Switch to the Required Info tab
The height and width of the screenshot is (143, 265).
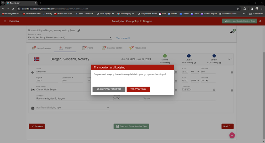coord(138,48)
